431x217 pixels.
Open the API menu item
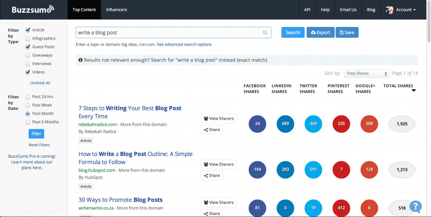coord(307,10)
